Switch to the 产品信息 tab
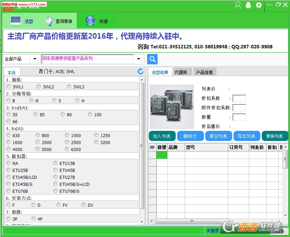The height and width of the screenshot is (237, 290). click(x=204, y=72)
